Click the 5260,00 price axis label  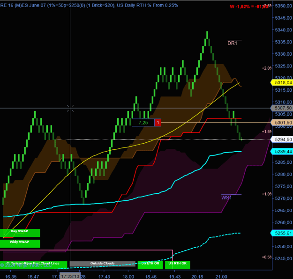pos(283,222)
